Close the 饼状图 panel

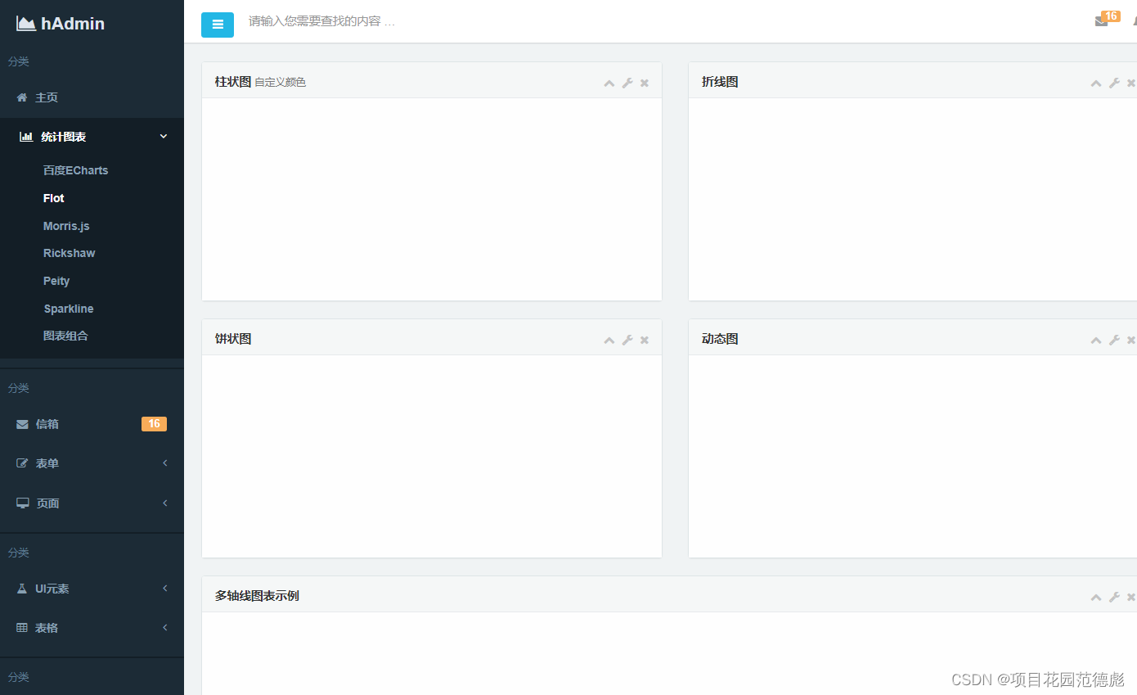coord(645,340)
